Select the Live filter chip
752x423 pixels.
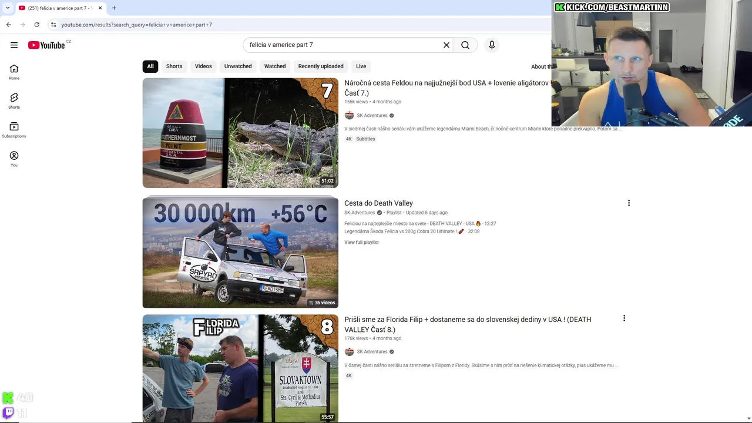[x=361, y=66]
